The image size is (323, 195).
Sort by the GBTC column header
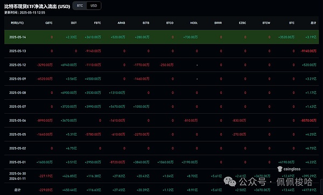pyautogui.click(x=49, y=23)
